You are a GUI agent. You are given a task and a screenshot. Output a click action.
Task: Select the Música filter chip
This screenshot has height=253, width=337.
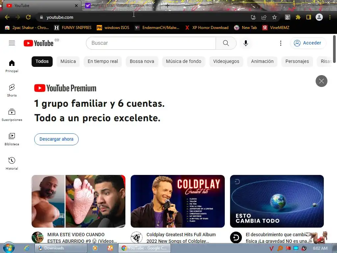click(x=68, y=62)
